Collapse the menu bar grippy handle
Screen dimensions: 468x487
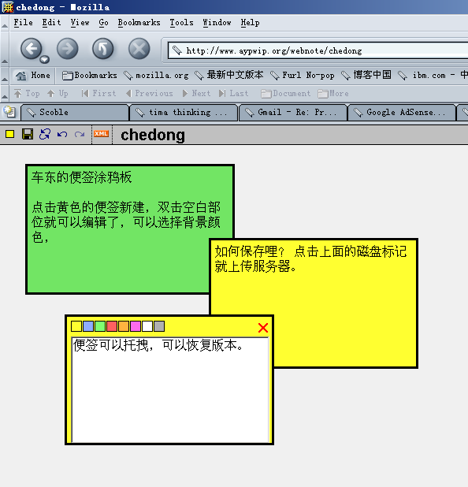coord(5,23)
